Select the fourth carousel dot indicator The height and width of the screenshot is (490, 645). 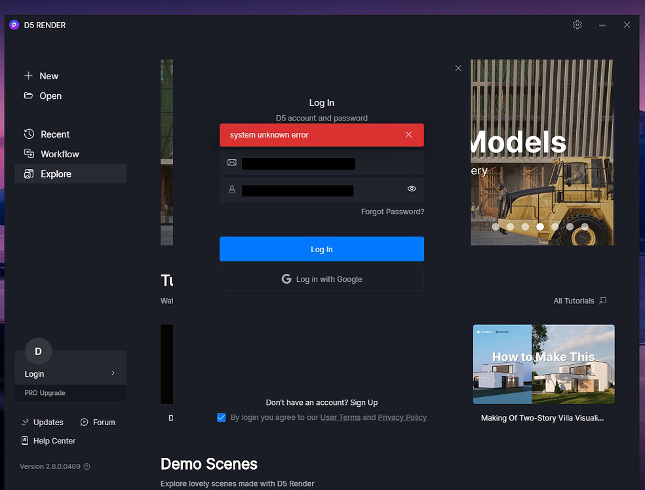(x=540, y=227)
